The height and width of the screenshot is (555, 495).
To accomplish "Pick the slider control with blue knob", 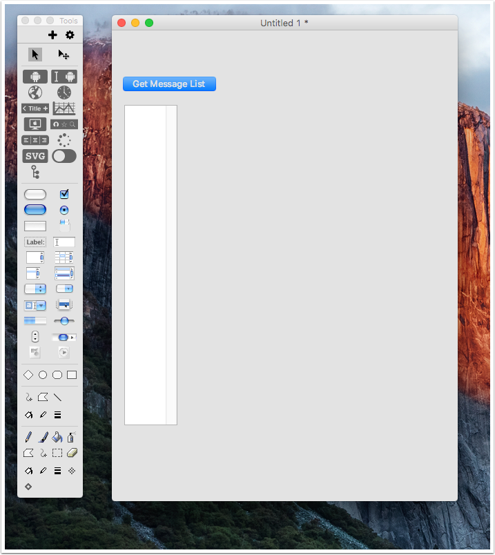I will pyautogui.click(x=64, y=321).
